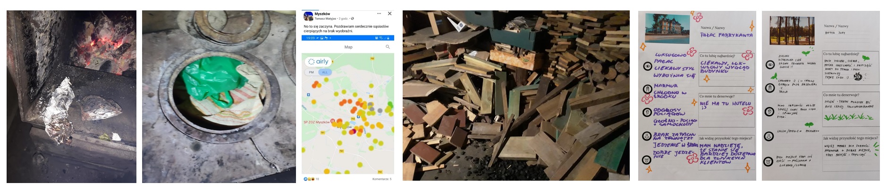The width and height of the screenshot is (887, 192).
Task: Click 'Co tu lubię najbardziej?' on Pałac Fabrykanta sheet
Action: click(718, 56)
